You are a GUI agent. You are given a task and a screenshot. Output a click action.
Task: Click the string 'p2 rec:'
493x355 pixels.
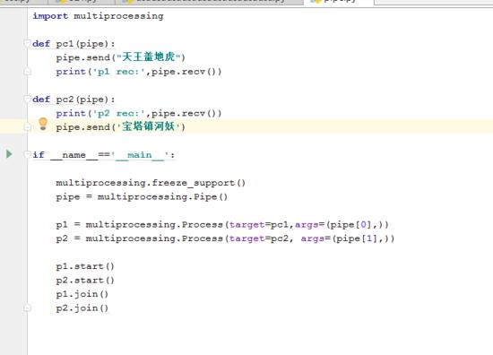(119, 113)
